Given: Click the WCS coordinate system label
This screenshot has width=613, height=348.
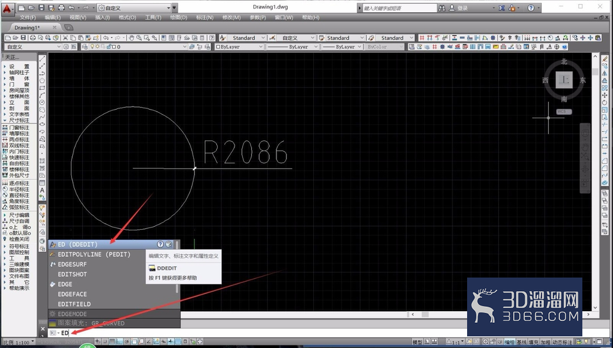Looking at the screenshot, I should point(563,112).
